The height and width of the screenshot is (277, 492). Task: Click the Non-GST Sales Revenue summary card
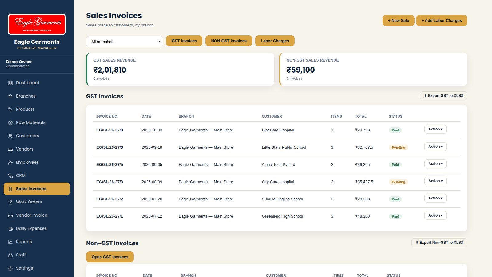coord(373,69)
